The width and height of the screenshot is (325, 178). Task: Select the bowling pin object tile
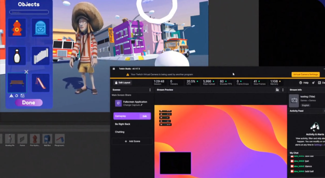[x=17, y=56]
